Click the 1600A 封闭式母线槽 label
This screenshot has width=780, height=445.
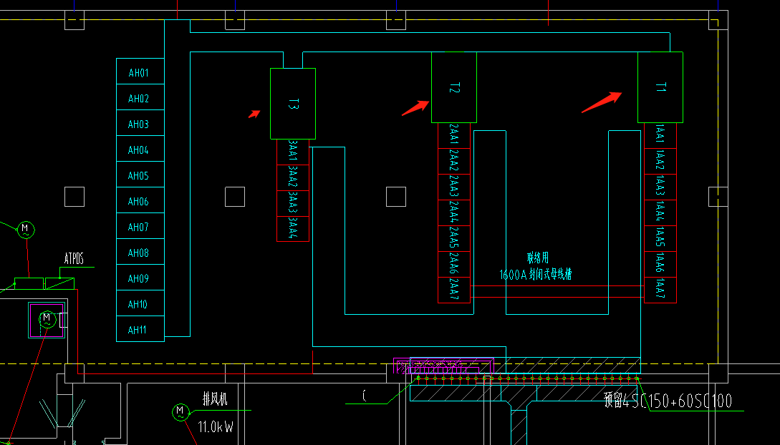536,275
